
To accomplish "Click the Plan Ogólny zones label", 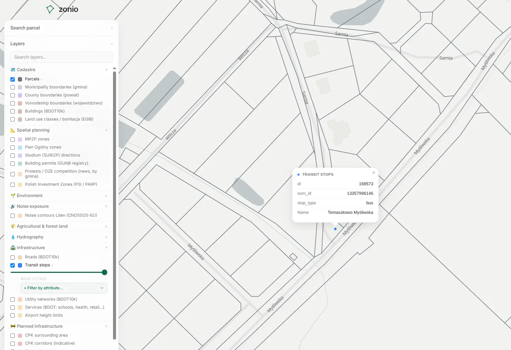I will (43, 147).
